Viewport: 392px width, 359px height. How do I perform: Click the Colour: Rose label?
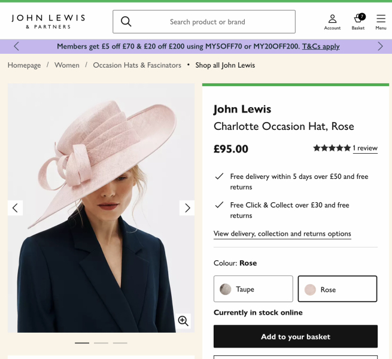point(235,263)
